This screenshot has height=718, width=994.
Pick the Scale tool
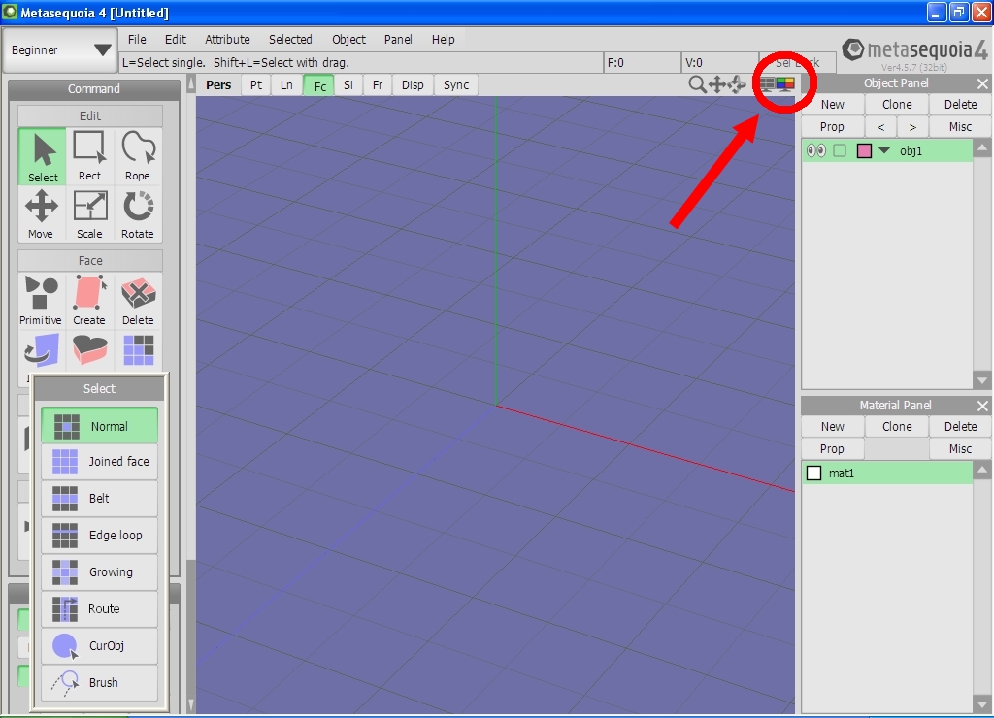tap(89, 214)
